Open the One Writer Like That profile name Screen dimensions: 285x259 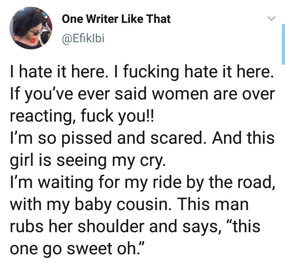click(116, 19)
